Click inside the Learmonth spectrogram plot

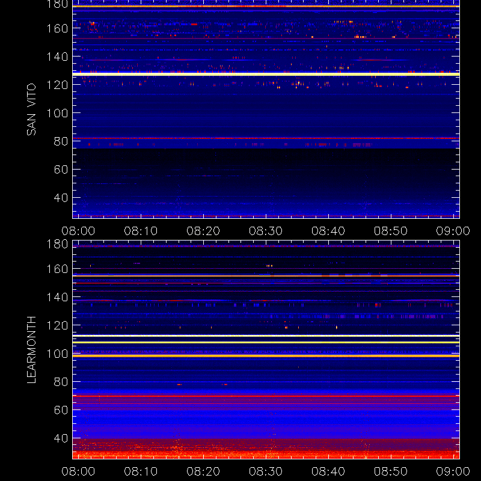266,350
